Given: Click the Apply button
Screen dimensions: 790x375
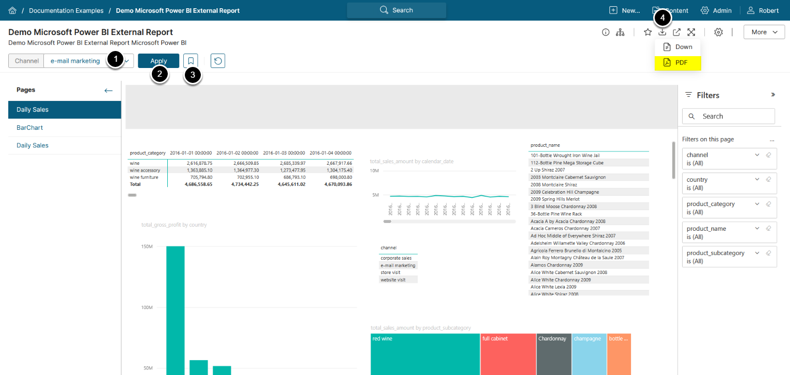Looking at the screenshot, I should (x=159, y=61).
